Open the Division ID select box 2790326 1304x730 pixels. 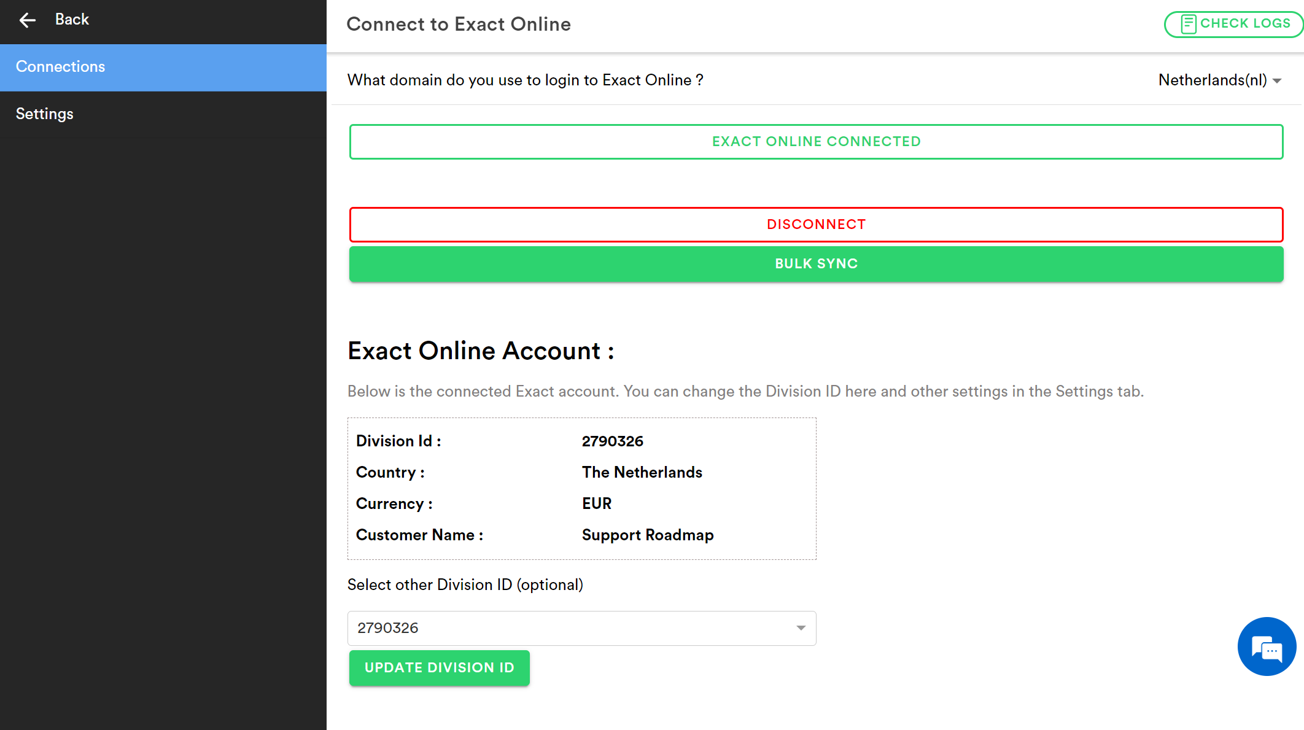tap(581, 628)
